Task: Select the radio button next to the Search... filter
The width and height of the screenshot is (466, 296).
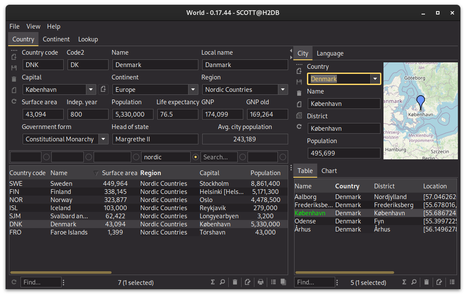Action: coord(242,157)
